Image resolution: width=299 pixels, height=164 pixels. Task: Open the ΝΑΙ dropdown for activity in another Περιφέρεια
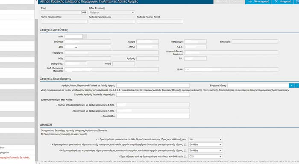click(x=205, y=139)
